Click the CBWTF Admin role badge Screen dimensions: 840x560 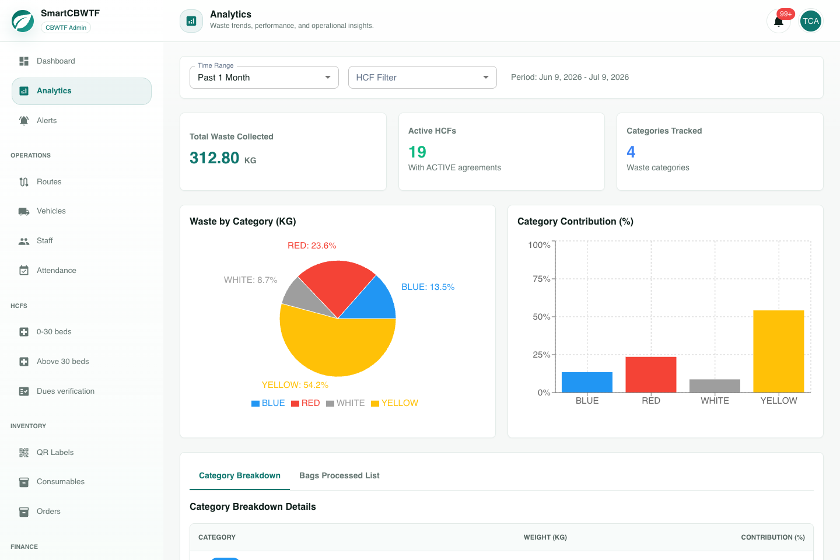coord(66,27)
